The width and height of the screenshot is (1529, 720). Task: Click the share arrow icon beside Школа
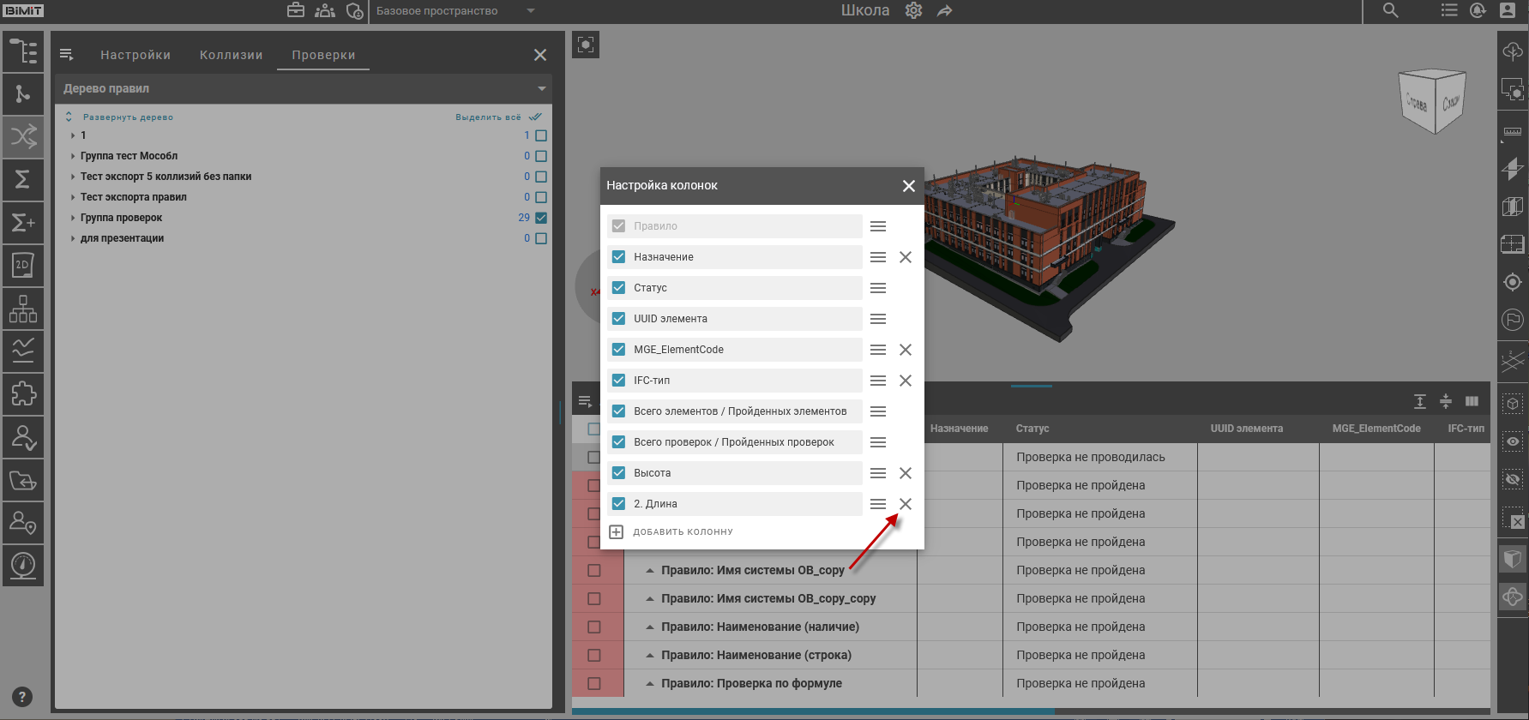tap(944, 10)
